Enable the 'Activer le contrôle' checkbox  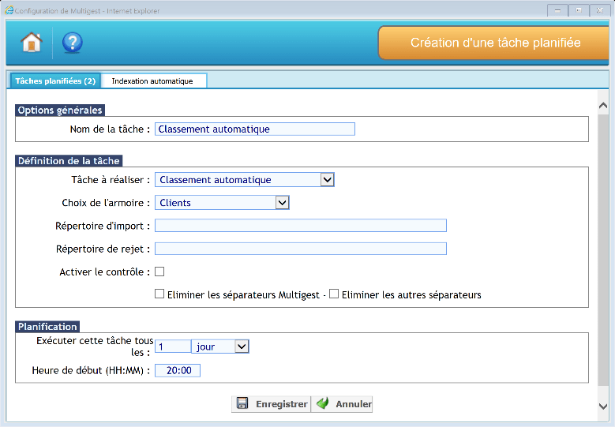click(159, 272)
